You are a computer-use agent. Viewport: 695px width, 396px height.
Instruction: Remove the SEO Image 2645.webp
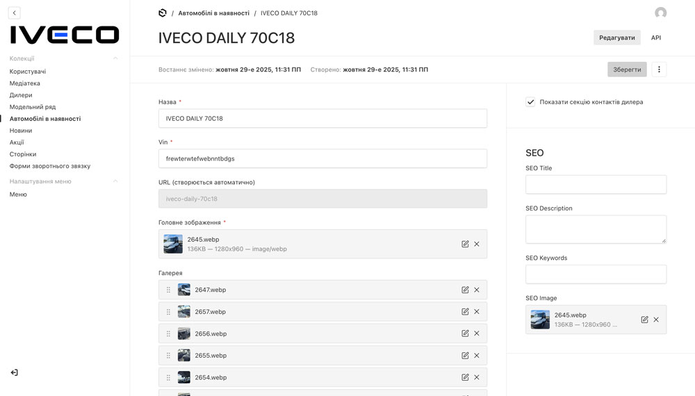(656, 320)
